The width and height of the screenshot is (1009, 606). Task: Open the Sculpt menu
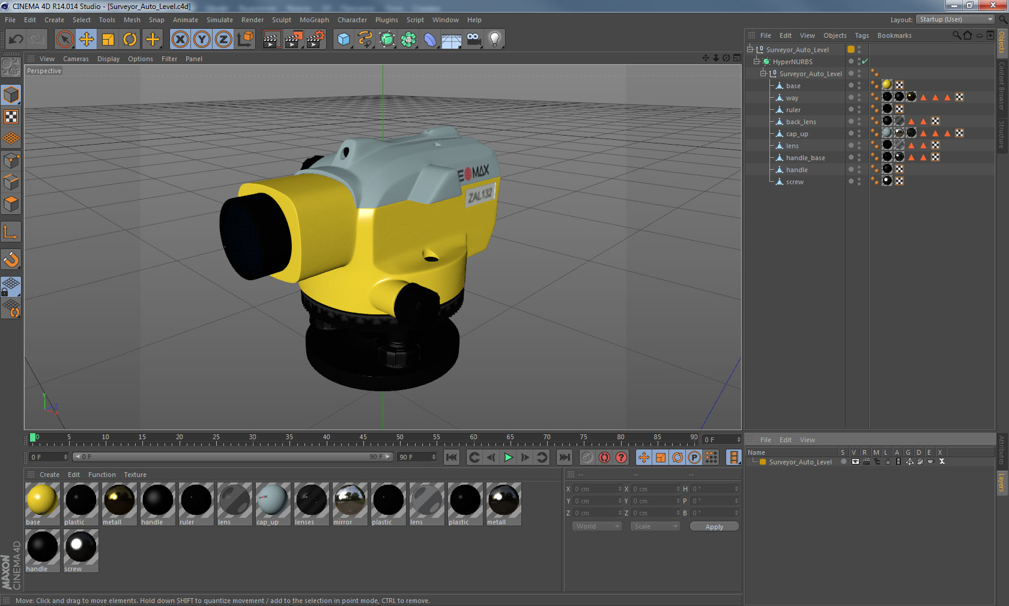click(x=282, y=20)
